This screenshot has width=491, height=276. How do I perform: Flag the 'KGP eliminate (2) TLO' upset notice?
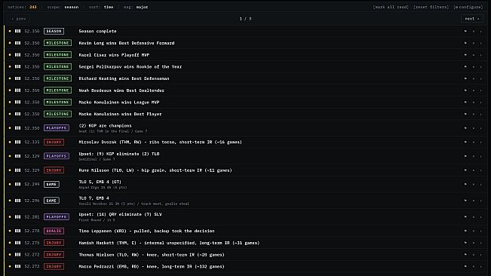click(465, 156)
